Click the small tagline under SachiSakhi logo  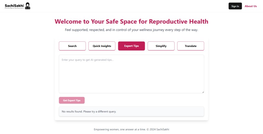pos(14,8)
